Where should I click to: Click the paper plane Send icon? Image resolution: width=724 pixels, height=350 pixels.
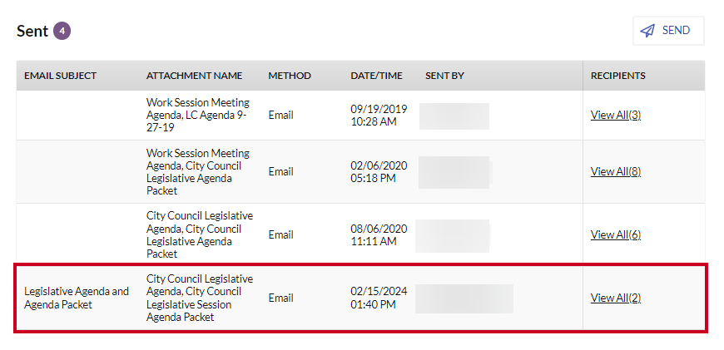(647, 31)
